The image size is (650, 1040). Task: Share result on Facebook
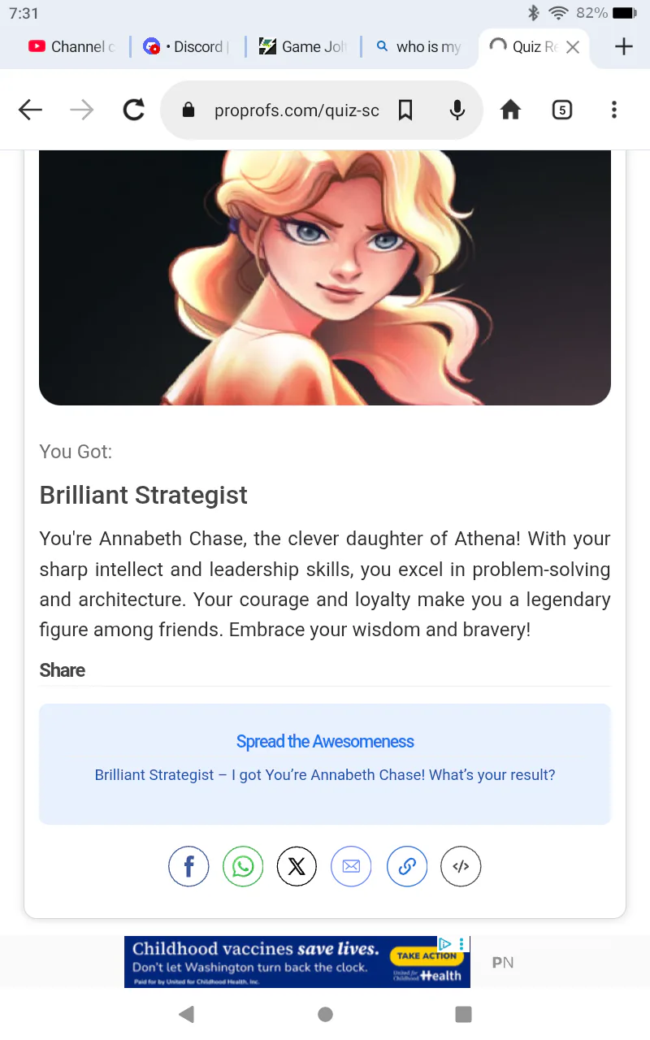pos(188,866)
